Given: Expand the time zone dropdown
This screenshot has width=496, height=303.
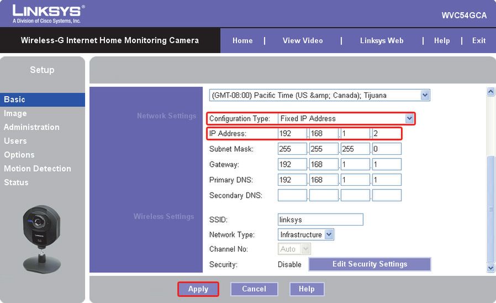Looking at the screenshot, I should click(425, 95).
